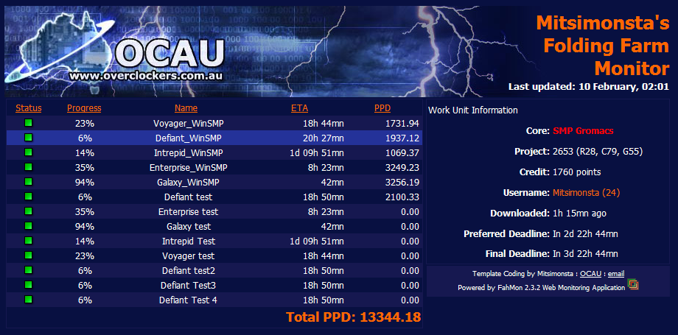Click the Work Unit Information heading

pyautogui.click(x=473, y=110)
